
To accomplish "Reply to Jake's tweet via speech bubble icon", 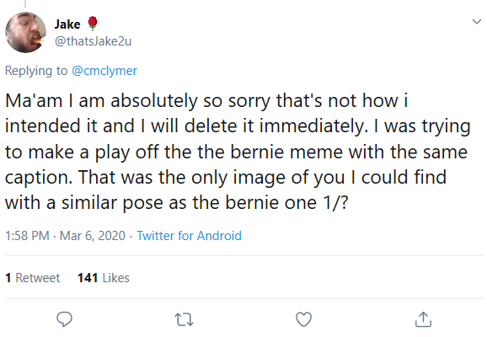I will click(x=65, y=319).
